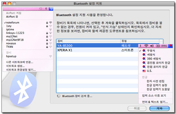
Task: Select the 390 세벌식 input source
Action: coord(155,59)
